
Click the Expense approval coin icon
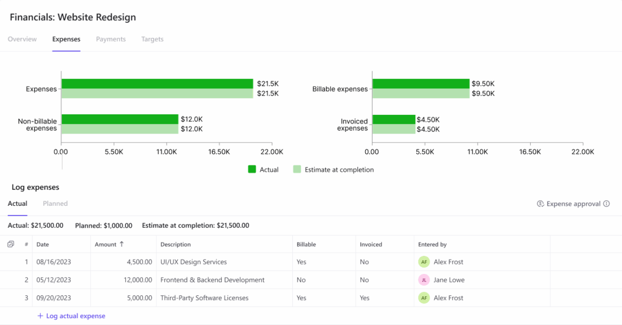[540, 204]
